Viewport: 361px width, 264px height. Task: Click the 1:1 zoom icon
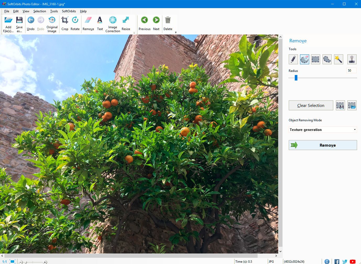[x=4, y=262]
